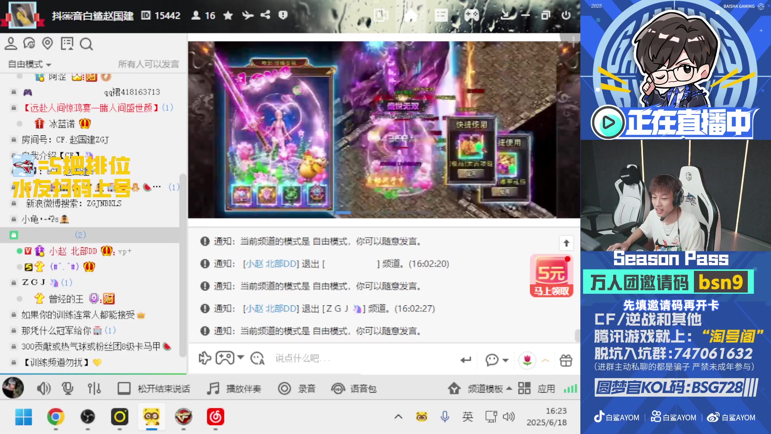This screenshot has width=771, height=434.
Task: Click the user avatar in bottom bar
Action: [13, 388]
